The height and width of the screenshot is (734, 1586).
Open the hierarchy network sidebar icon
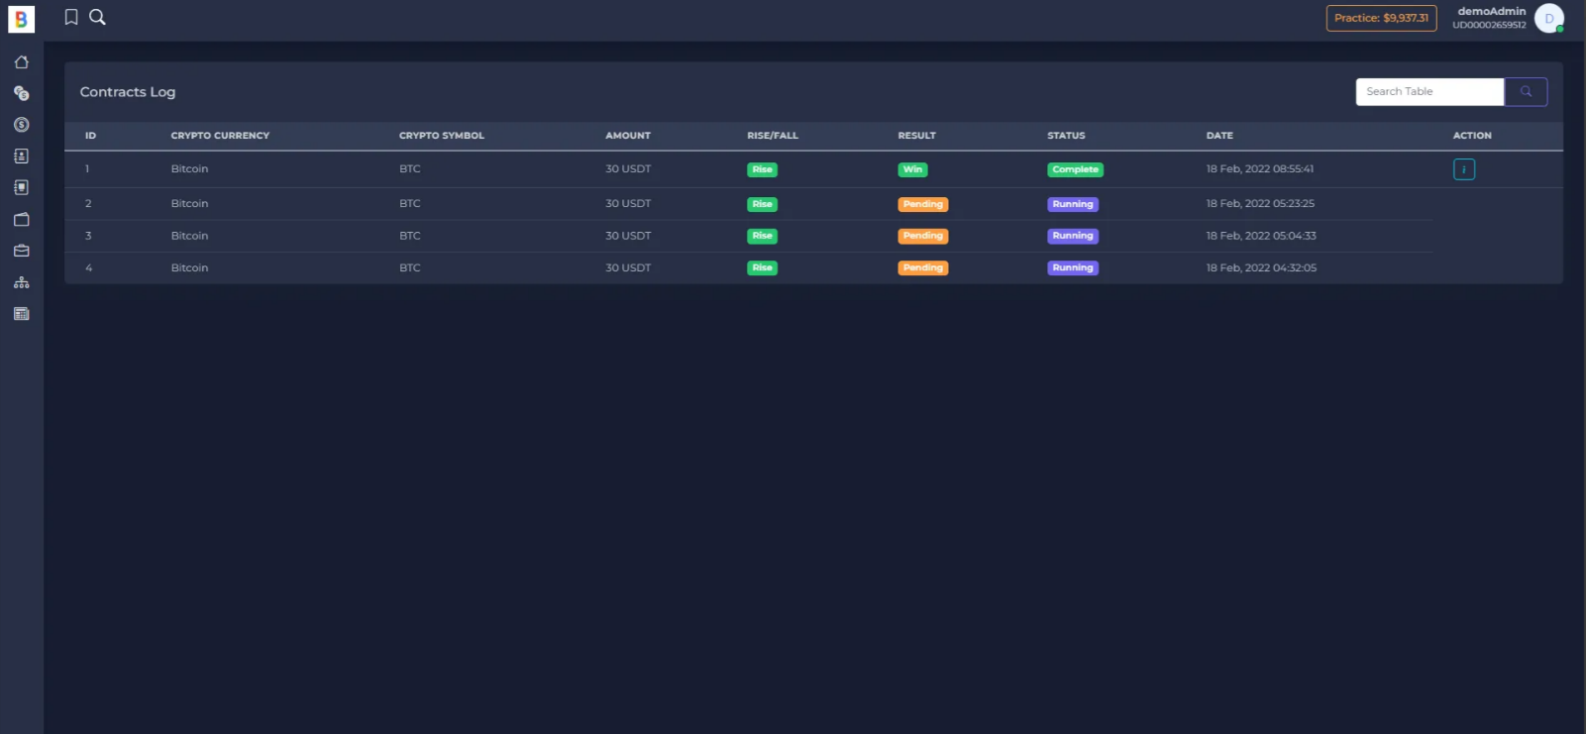tap(21, 283)
